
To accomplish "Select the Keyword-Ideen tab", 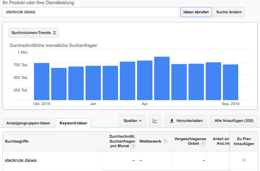I will pyautogui.click(x=73, y=123).
